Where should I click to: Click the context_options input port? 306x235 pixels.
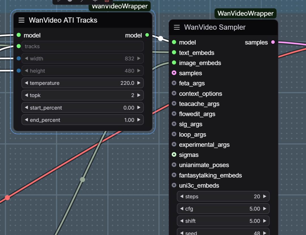pyautogui.click(x=174, y=93)
